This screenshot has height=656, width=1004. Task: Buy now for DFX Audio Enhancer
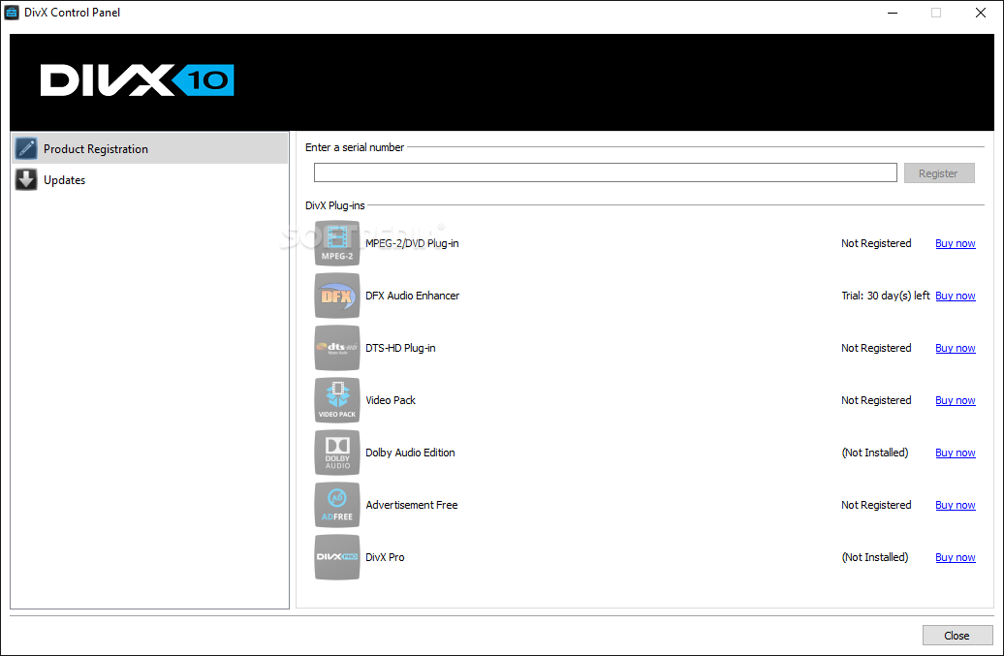click(956, 296)
